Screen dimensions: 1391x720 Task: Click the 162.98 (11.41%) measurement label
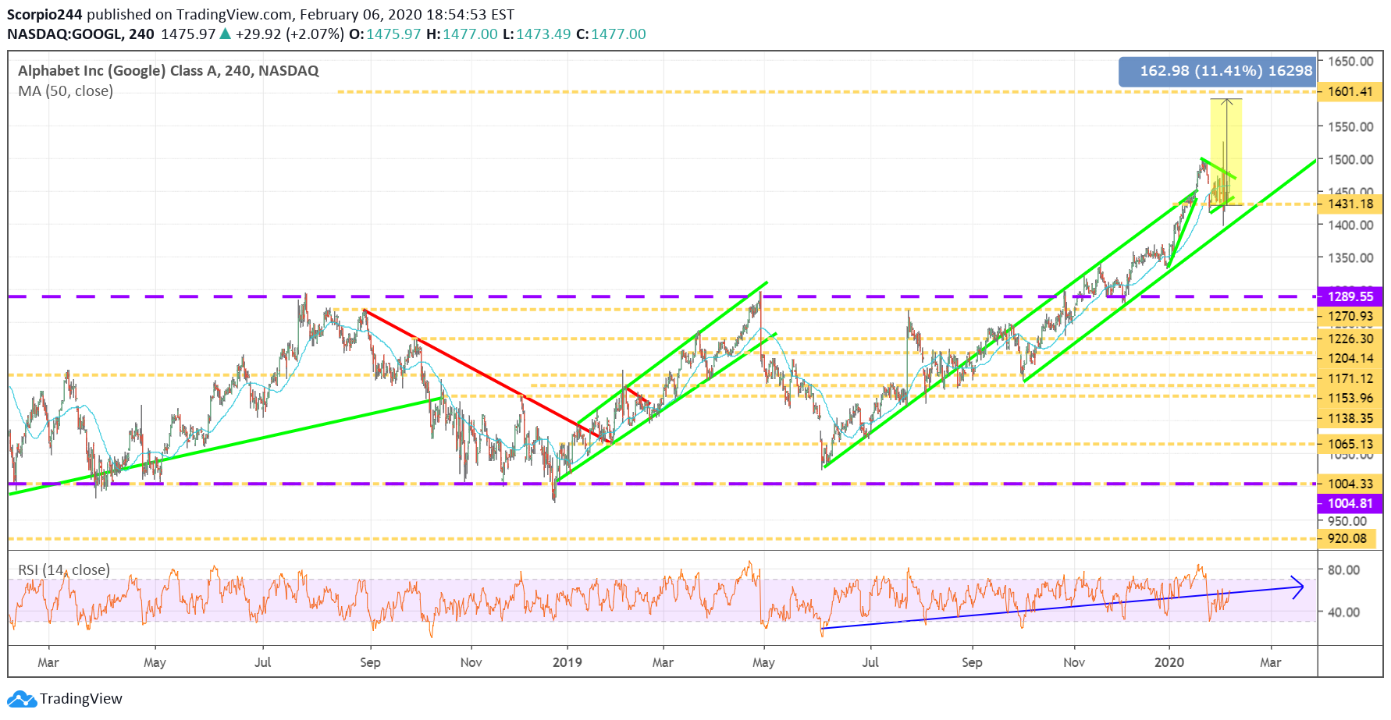pyautogui.click(x=1218, y=71)
